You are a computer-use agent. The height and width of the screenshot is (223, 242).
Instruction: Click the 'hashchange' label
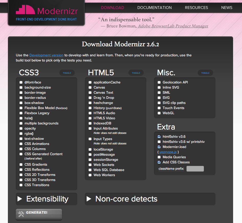tap(103, 103)
